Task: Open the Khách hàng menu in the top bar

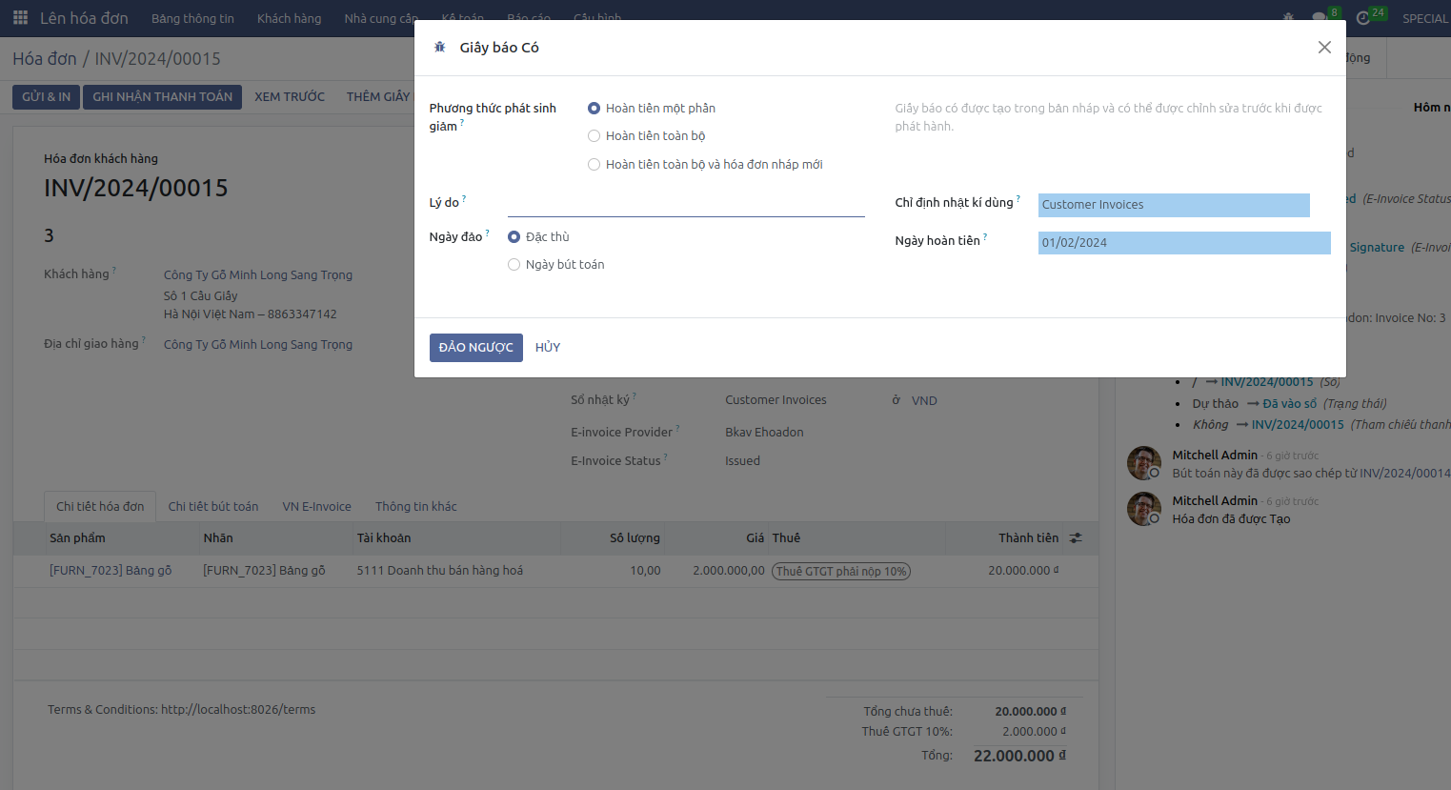Action: click(289, 18)
